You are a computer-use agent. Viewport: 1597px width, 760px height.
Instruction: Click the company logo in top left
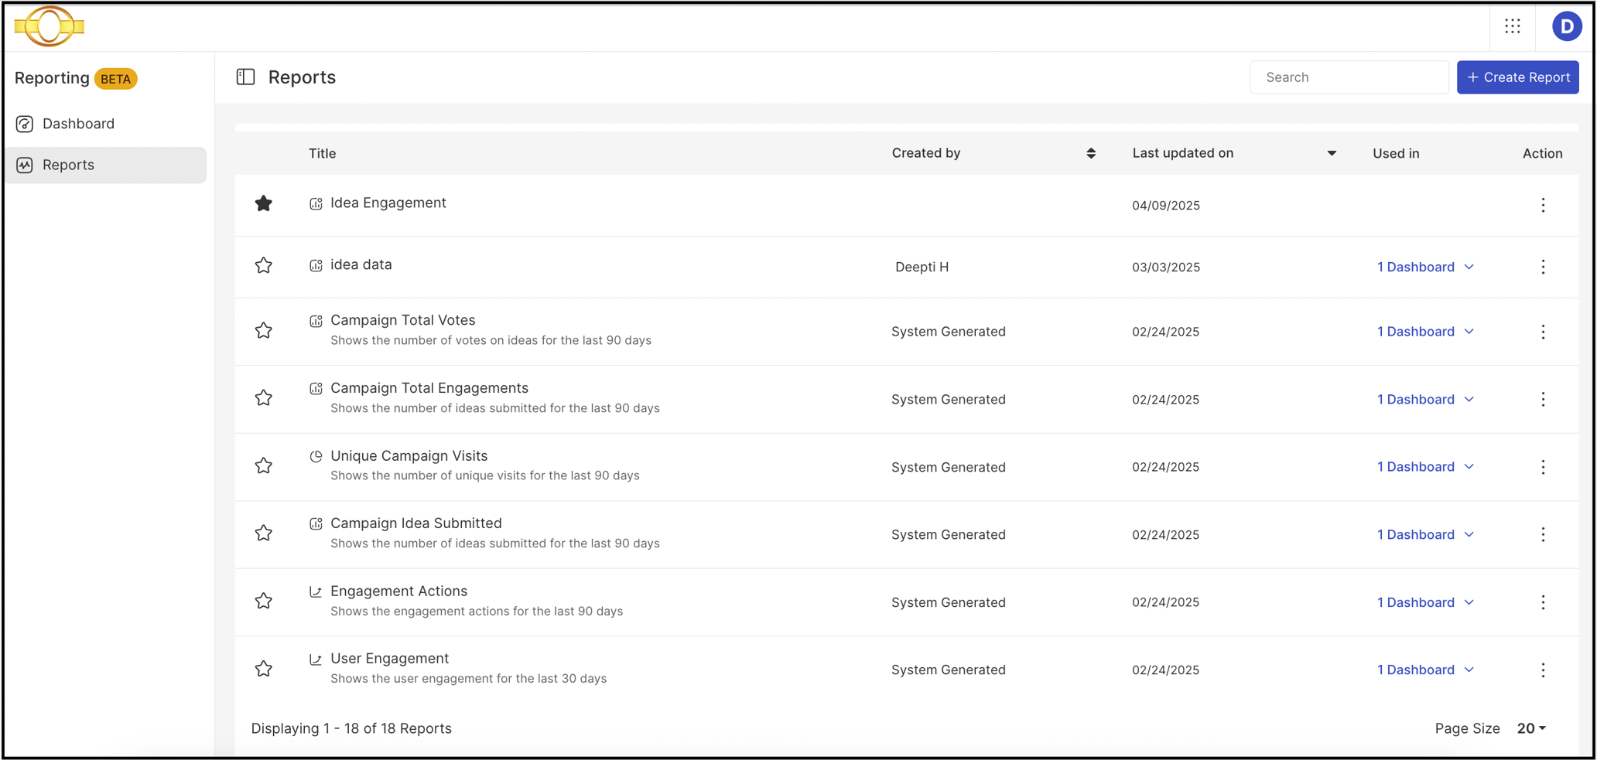tap(48, 26)
